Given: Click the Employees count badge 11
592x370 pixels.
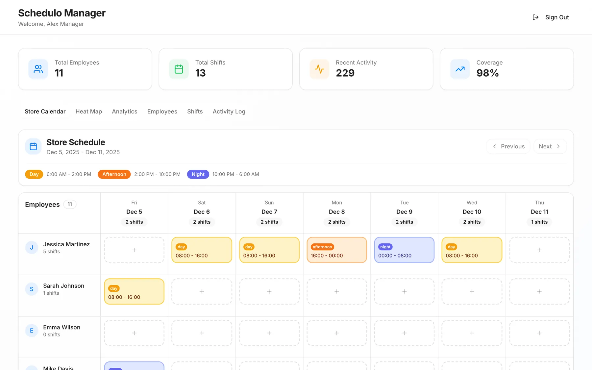Looking at the screenshot, I should pyautogui.click(x=70, y=204).
